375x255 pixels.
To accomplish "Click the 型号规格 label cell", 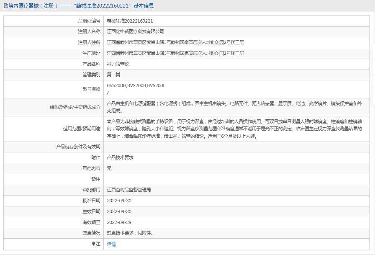I will (54, 89).
